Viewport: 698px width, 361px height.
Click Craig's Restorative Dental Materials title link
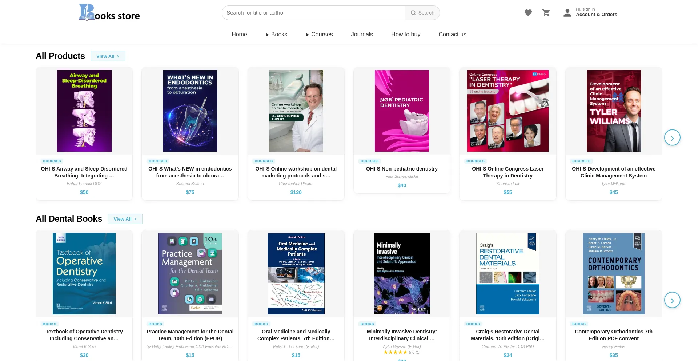(x=508, y=335)
